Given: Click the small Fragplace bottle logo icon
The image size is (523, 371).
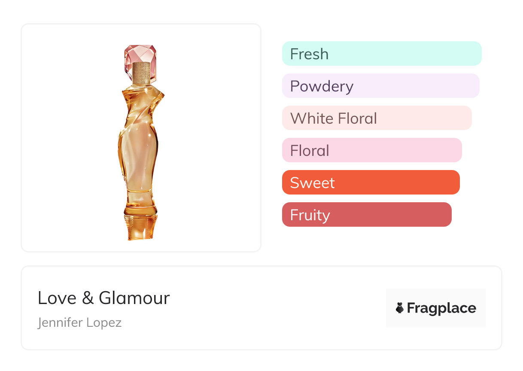Looking at the screenshot, I should point(400,308).
